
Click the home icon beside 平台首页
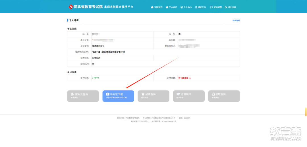167,7
